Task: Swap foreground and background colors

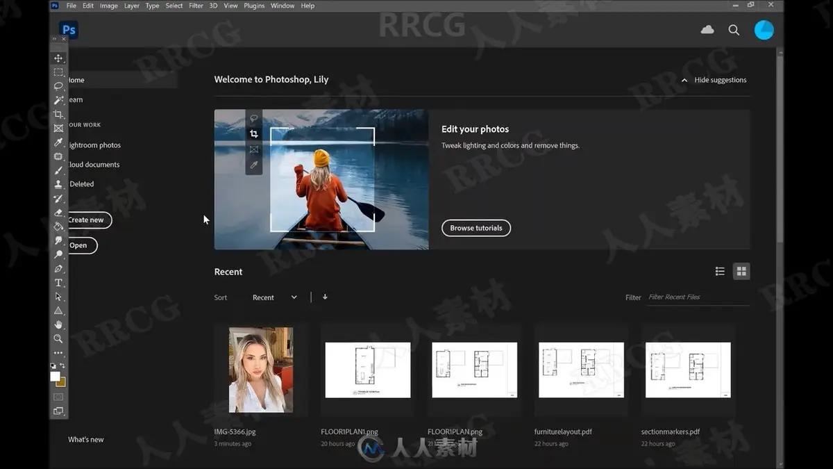Action: coord(62,365)
